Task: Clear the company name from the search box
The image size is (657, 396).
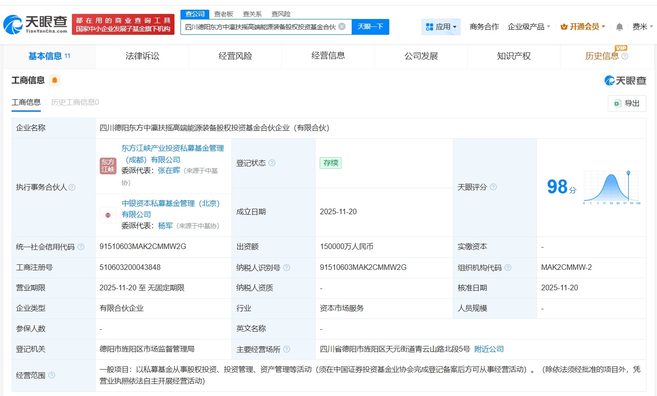Action: [x=342, y=26]
